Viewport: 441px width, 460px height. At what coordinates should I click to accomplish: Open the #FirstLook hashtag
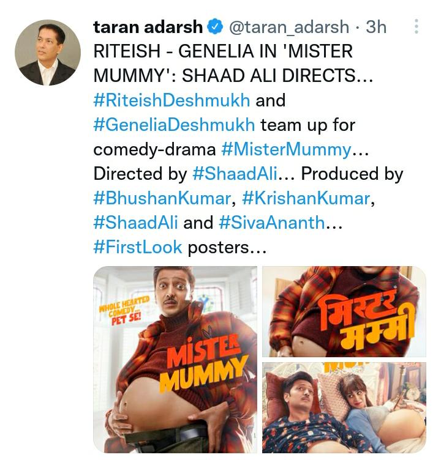138,247
